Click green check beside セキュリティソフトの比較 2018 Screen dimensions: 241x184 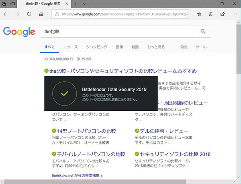137,154
